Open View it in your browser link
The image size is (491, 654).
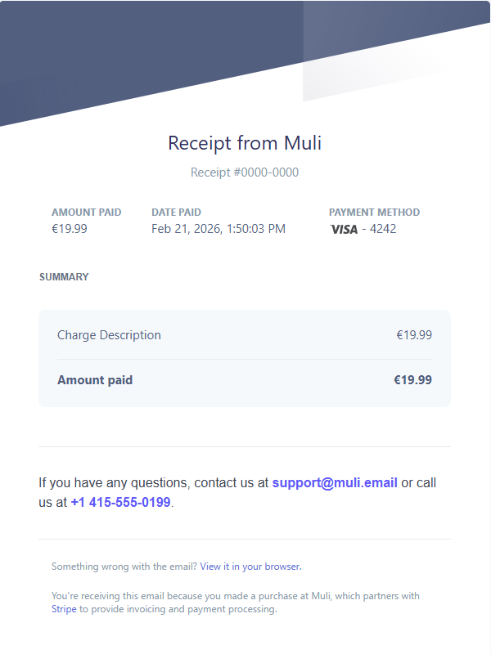(250, 566)
